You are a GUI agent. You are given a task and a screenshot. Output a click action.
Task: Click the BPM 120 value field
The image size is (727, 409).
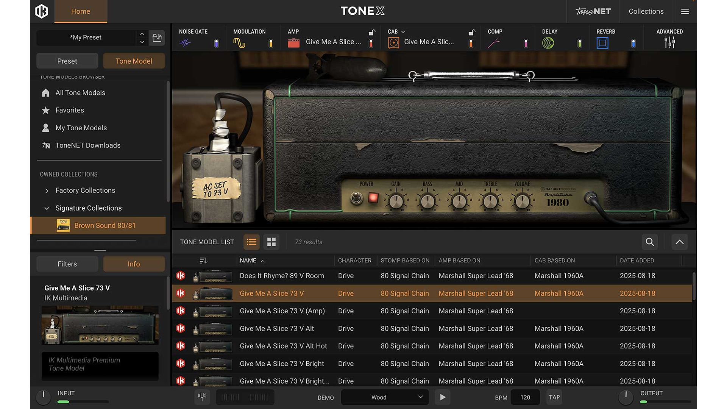(x=525, y=397)
